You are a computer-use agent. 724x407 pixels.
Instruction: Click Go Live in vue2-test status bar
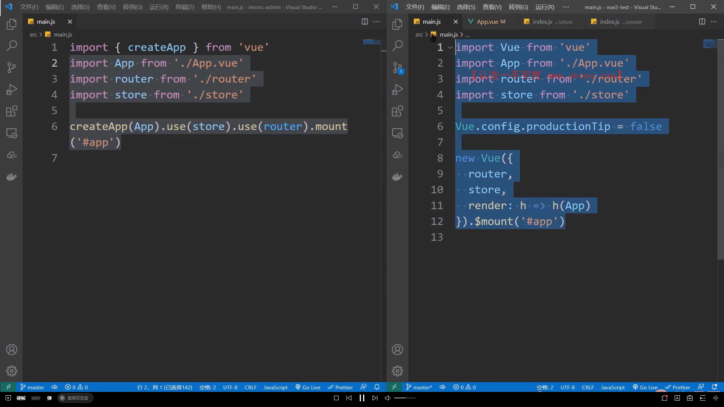tap(645, 387)
